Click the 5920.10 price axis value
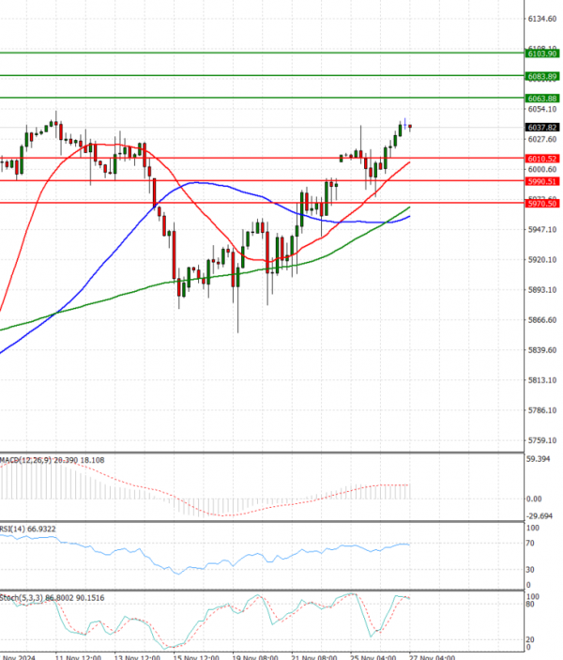Image resolution: width=563 pixels, height=660 pixels. pos(542,260)
